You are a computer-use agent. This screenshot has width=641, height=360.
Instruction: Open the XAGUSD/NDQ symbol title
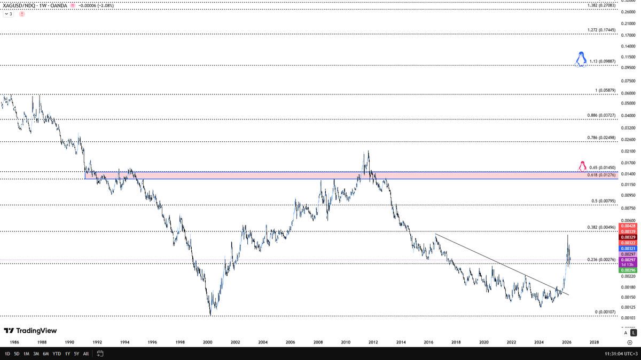(35, 5)
